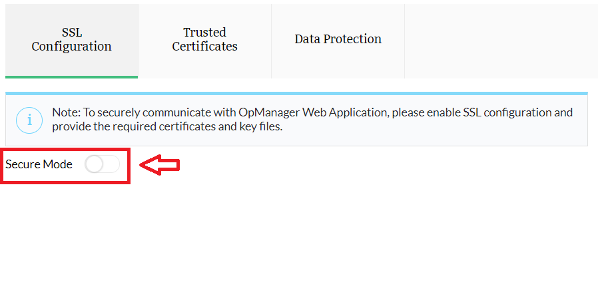Click the 'Secure Mode' label text
Screen dimensions: 598x296
click(39, 164)
